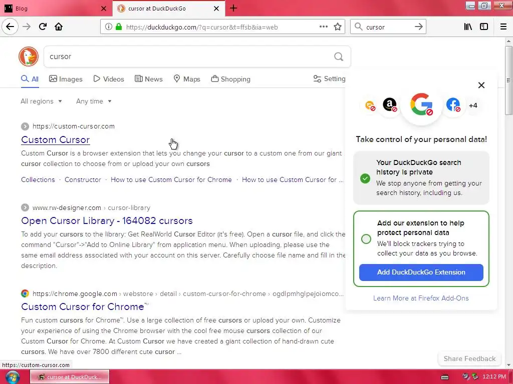Click custom-cursor.com site favicon

click(25, 126)
